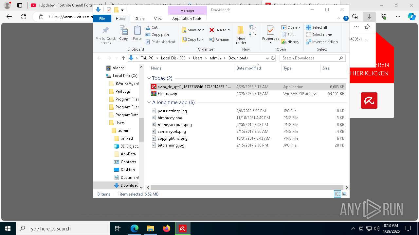This screenshot has width=419, height=235.
Task: Open Videos in the navigation pane
Action: (118, 68)
